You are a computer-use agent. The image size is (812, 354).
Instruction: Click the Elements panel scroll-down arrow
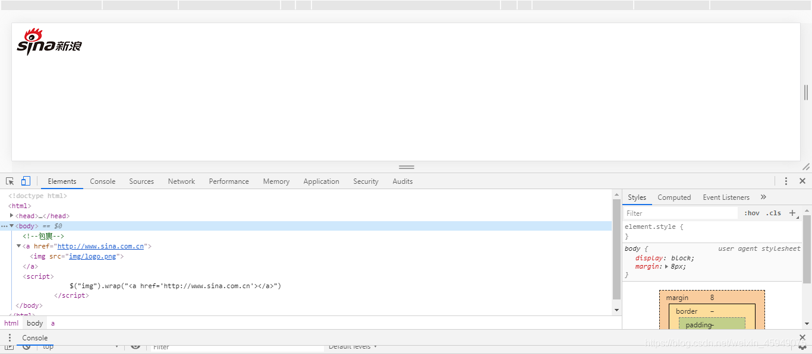pos(616,310)
